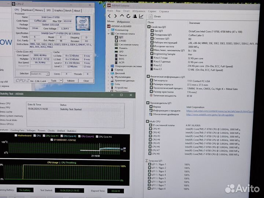
Task: Select ACPI item in AIDA64 tree
Action: 120,62
